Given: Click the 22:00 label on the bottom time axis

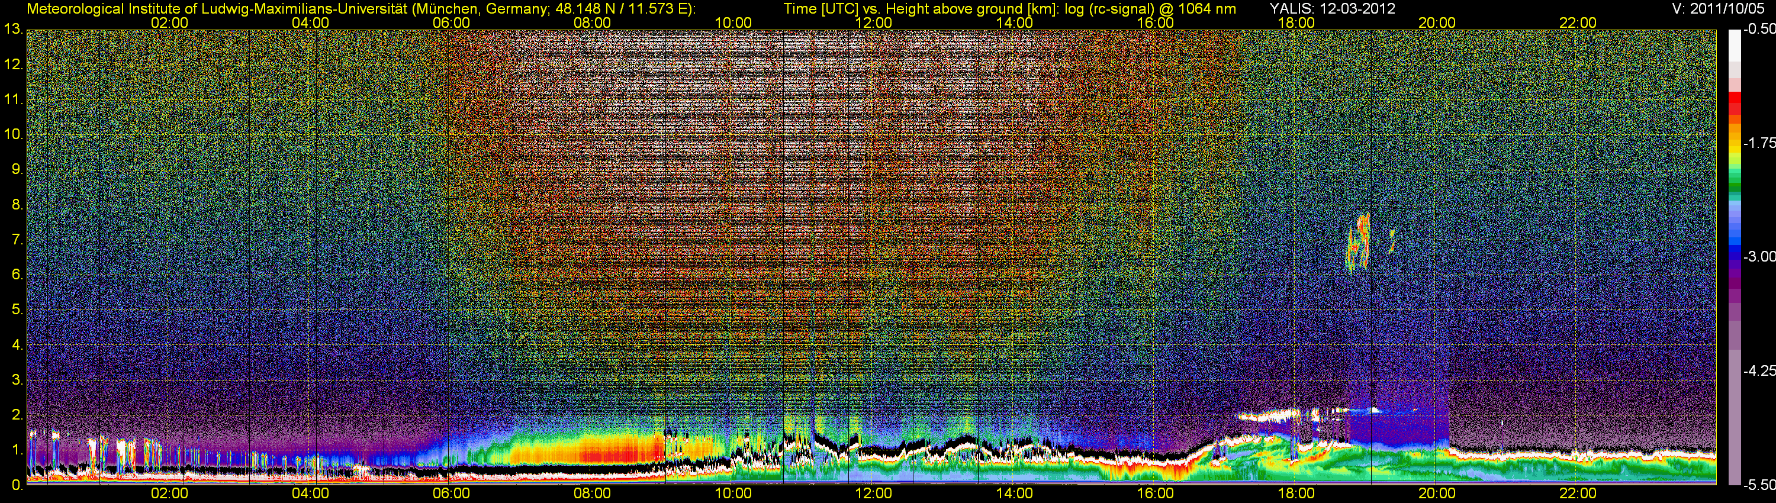Looking at the screenshot, I should 1578,494.
